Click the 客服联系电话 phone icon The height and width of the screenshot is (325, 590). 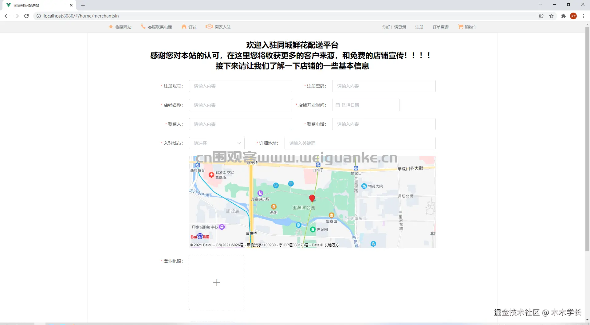(x=143, y=27)
